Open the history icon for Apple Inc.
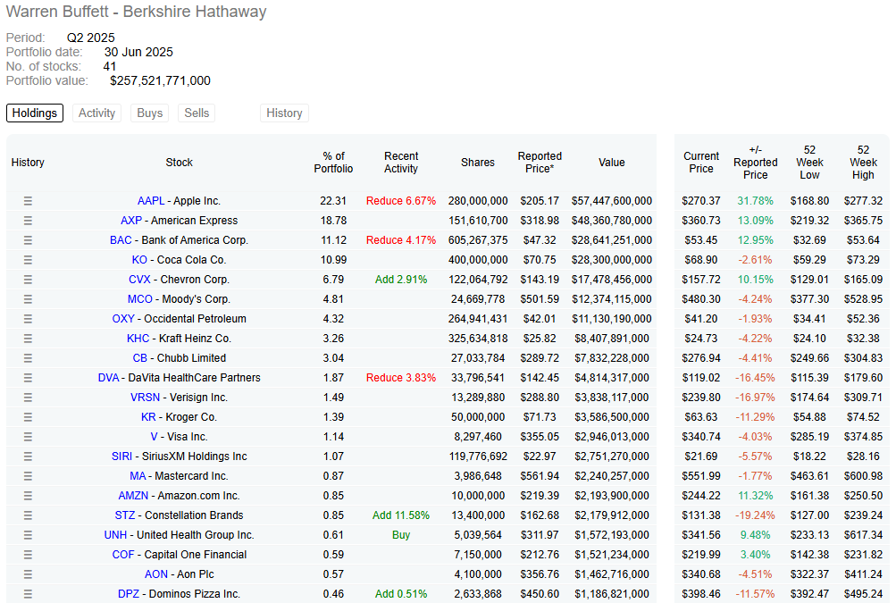896x603 pixels. tap(28, 201)
